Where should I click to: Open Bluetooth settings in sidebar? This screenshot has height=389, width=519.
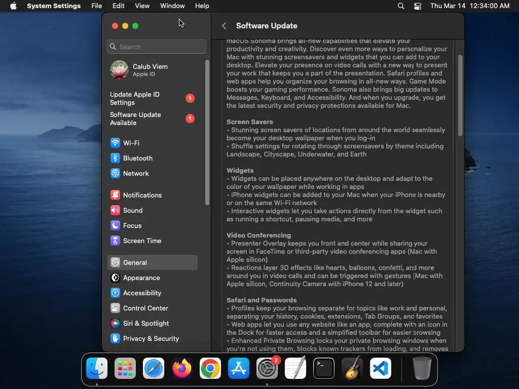tap(152, 158)
